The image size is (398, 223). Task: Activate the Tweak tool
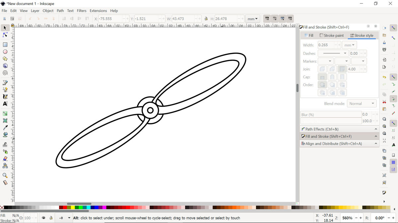click(5, 144)
